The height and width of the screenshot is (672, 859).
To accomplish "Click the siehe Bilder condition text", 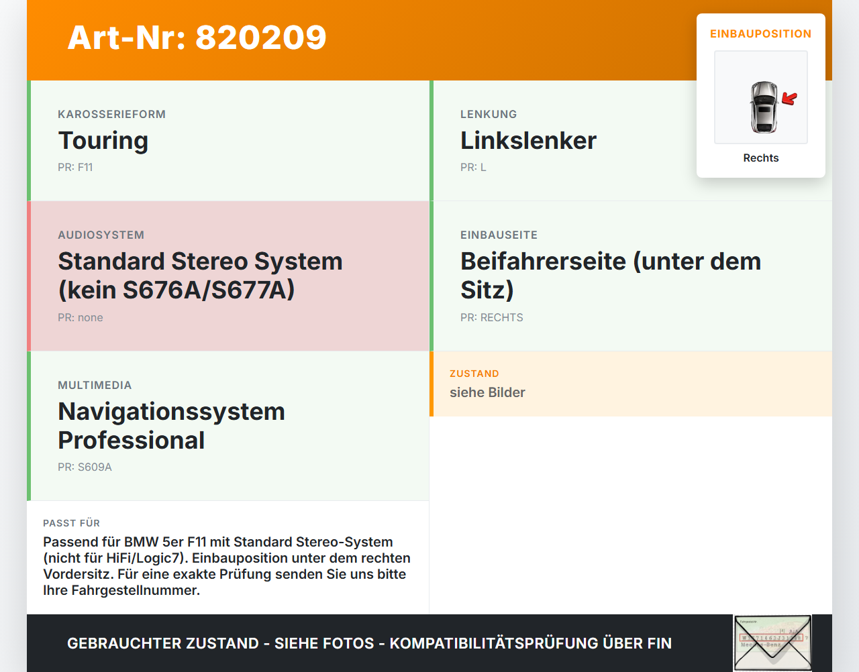I will [x=487, y=392].
